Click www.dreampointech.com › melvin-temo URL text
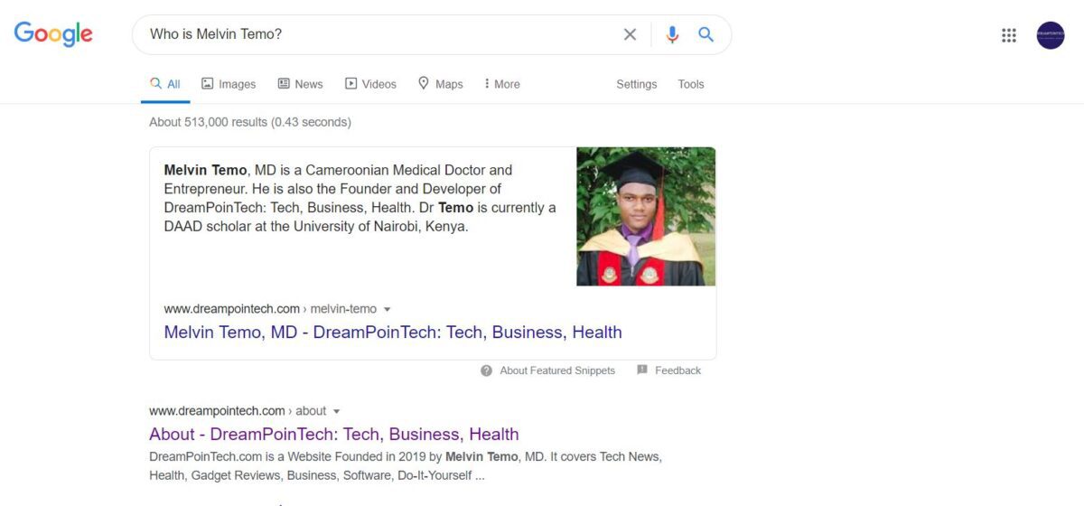 coord(270,309)
